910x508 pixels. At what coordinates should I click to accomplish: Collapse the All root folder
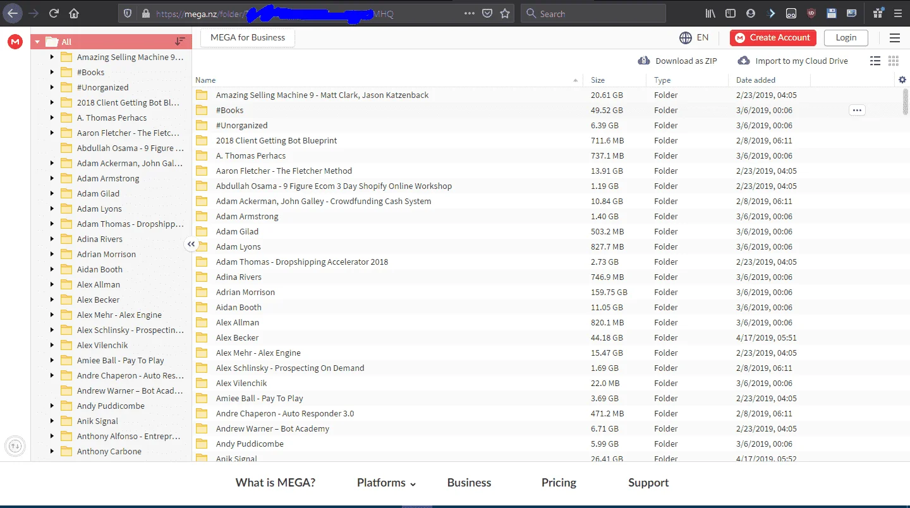click(38, 42)
